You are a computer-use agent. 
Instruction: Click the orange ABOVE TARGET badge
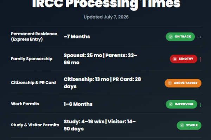click(183, 83)
